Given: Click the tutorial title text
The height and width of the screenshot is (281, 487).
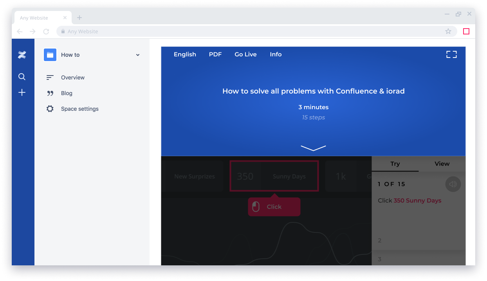Looking at the screenshot, I should [314, 91].
